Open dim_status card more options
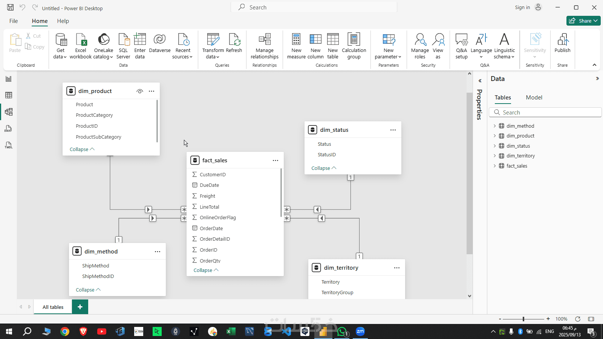The width and height of the screenshot is (603, 339). pos(393,130)
